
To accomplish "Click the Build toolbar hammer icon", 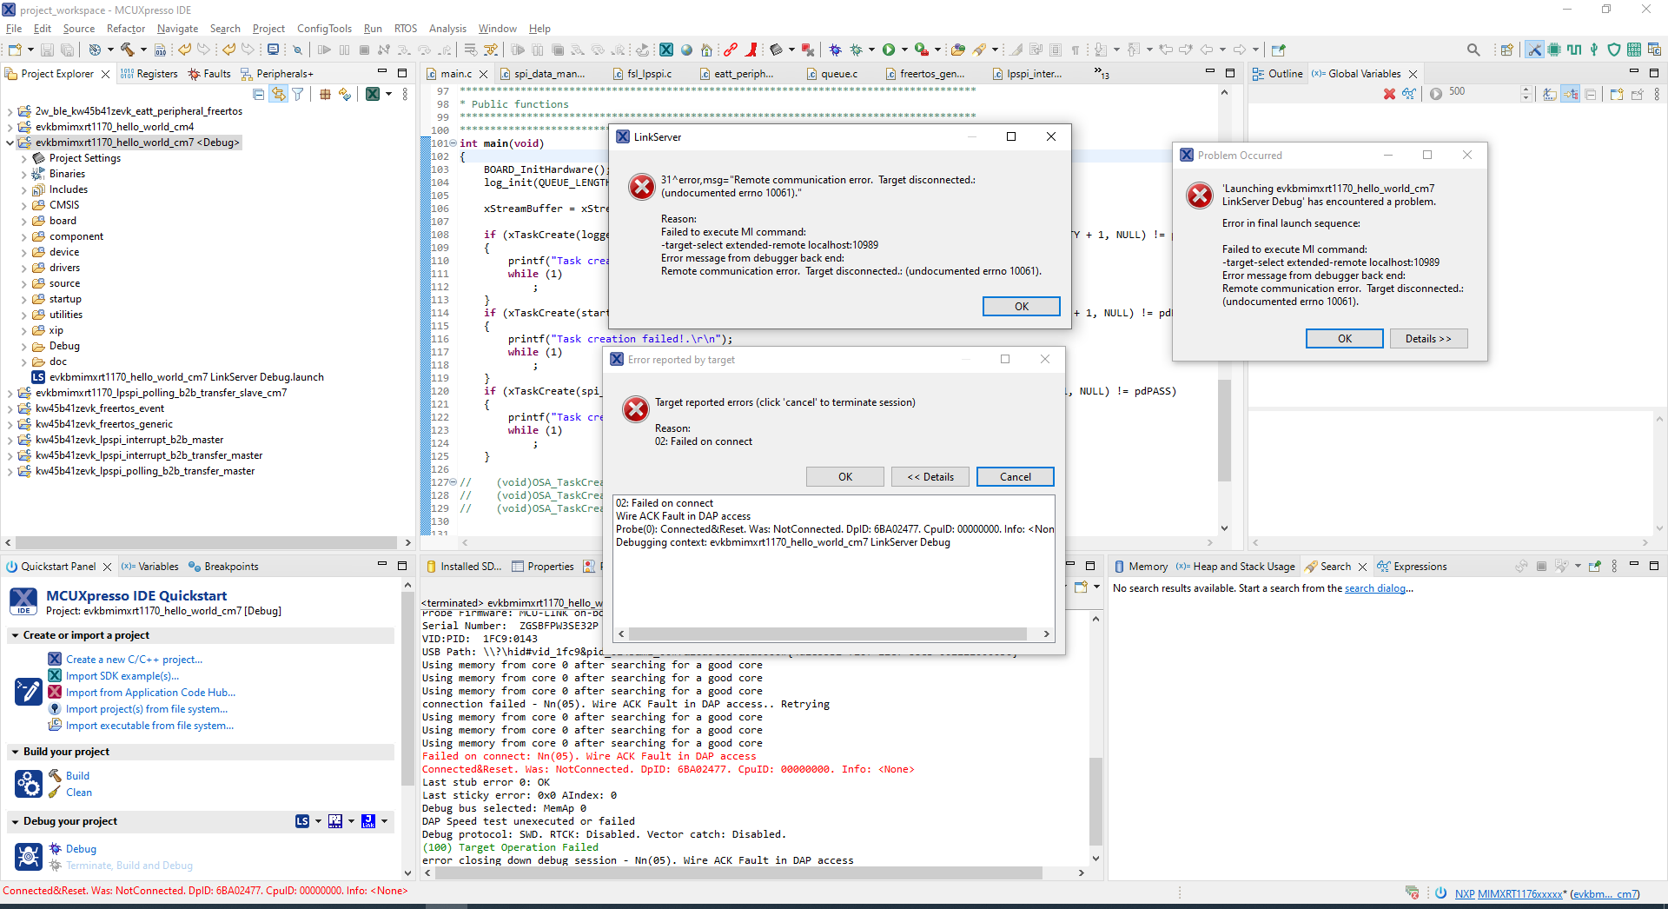I will pos(128,50).
